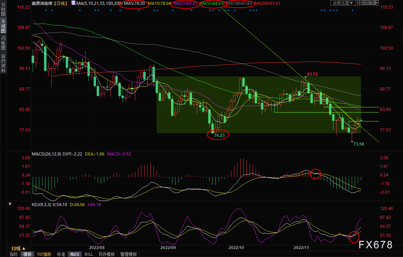Click the MA5:78.50 value

pos(135,3)
